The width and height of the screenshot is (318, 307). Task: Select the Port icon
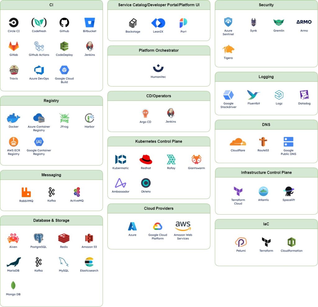click(x=183, y=23)
